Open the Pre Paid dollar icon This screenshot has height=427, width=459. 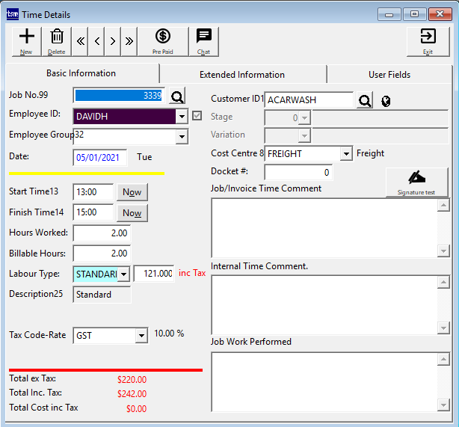tap(162, 40)
